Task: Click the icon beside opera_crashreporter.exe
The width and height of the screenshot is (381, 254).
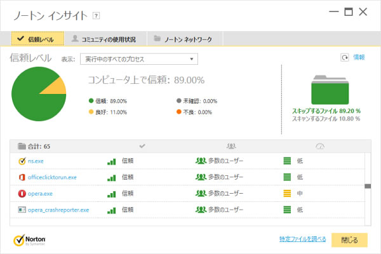Action: point(22,210)
